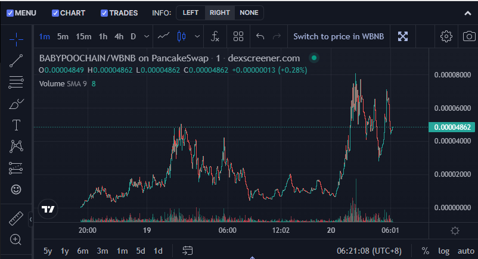Image resolution: width=478 pixels, height=259 pixels.
Task: Redo the last chart action
Action: [x=277, y=36]
